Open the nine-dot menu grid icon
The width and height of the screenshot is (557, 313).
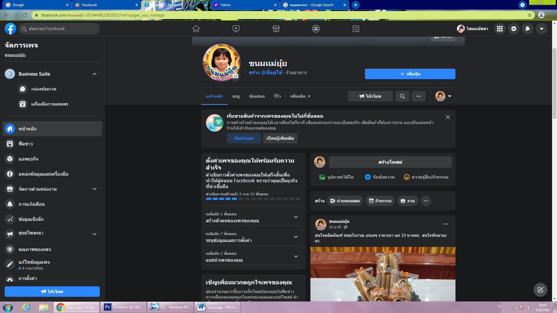click(500, 29)
